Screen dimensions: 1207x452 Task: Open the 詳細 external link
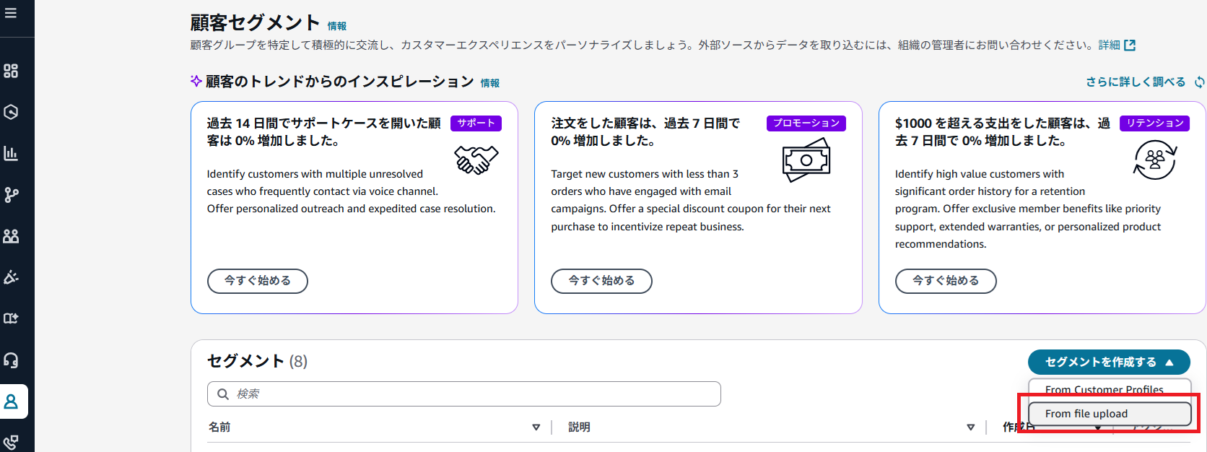(1117, 45)
